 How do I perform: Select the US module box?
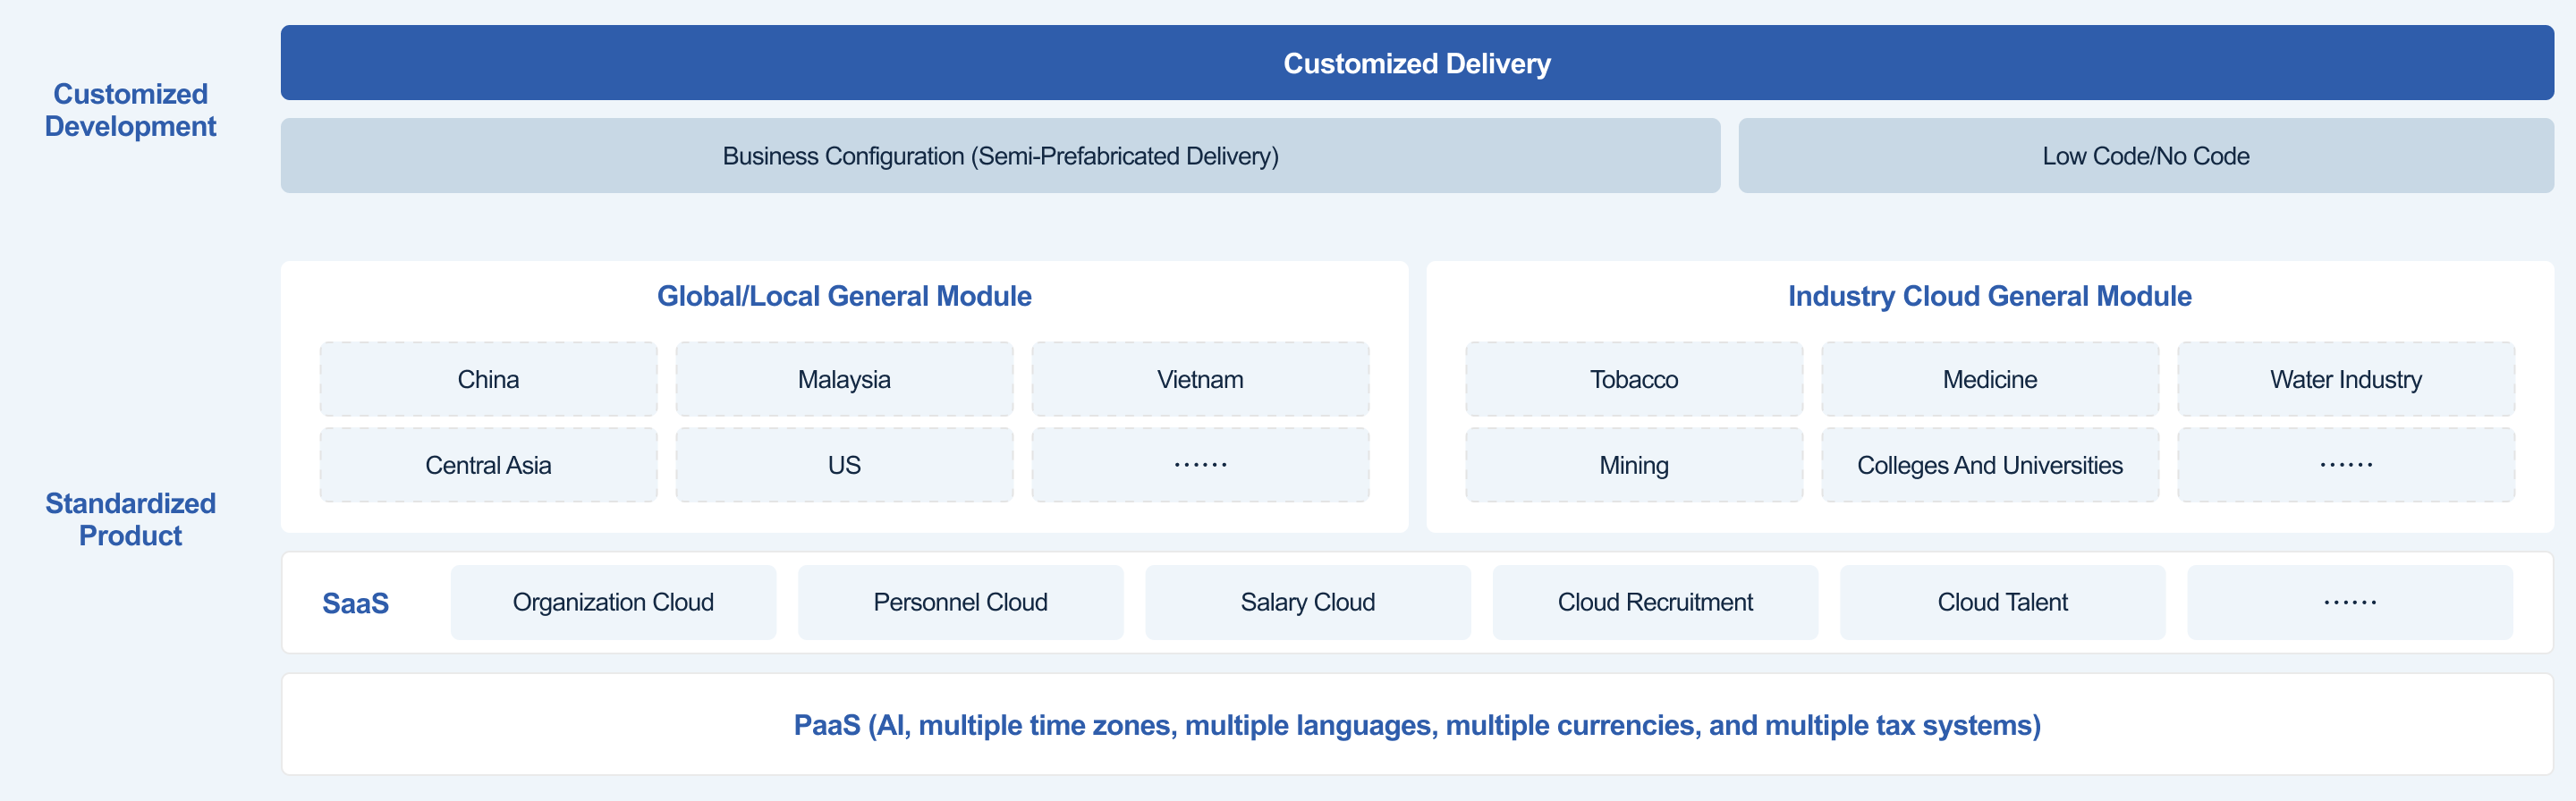click(844, 465)
